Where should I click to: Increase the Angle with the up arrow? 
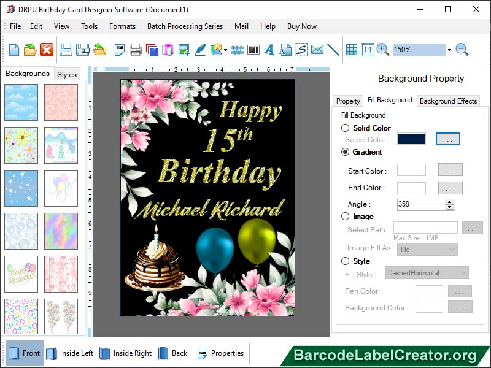(450, 202)
